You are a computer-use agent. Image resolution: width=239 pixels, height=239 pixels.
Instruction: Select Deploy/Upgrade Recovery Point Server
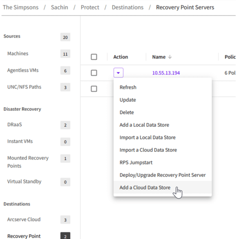click(163, 175)
